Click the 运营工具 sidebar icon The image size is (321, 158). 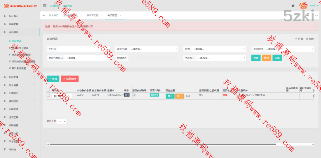pos(5,117)
